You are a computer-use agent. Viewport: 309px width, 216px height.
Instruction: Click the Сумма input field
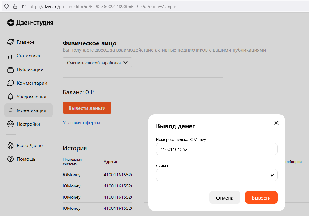click(x=217, y=175)
